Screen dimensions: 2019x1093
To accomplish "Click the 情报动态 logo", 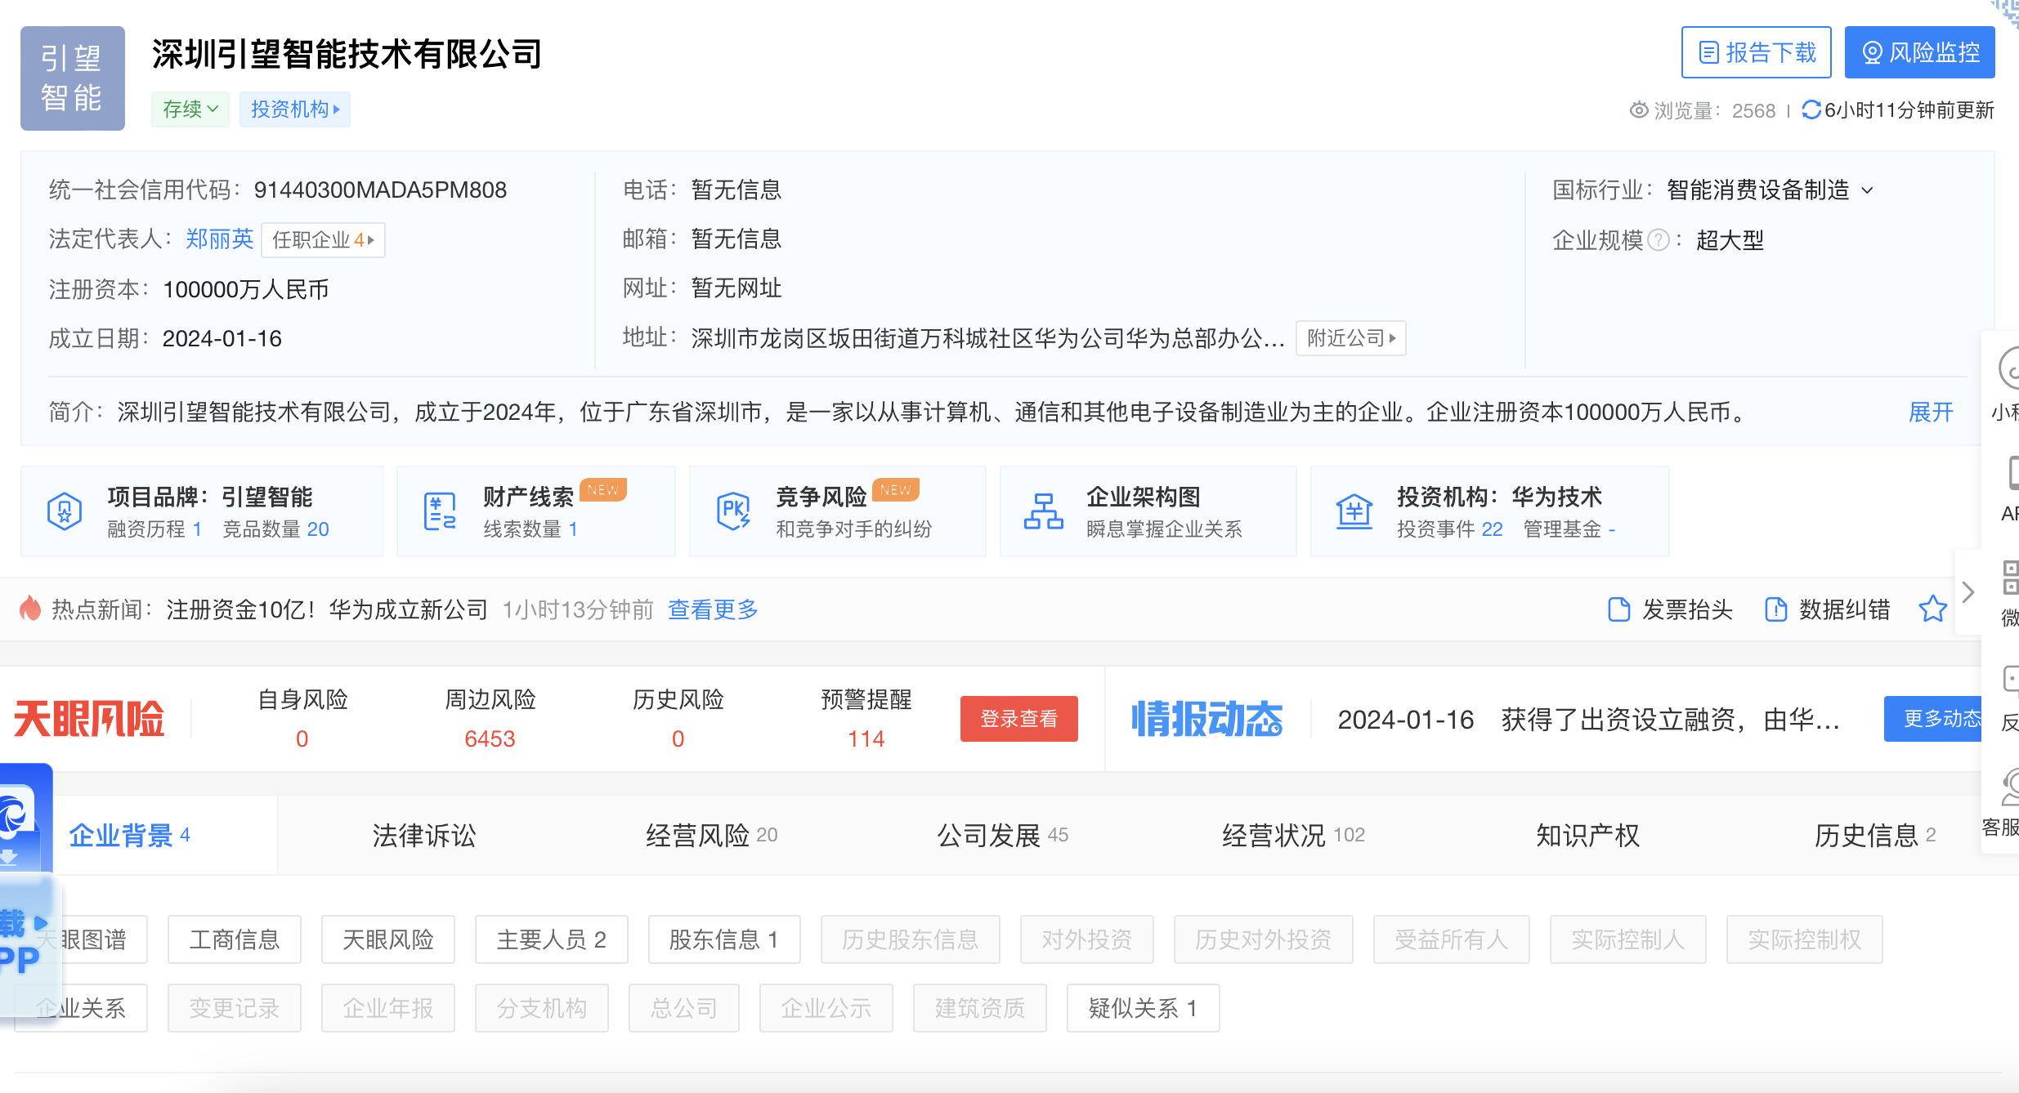I will (x=1207, y=719).
